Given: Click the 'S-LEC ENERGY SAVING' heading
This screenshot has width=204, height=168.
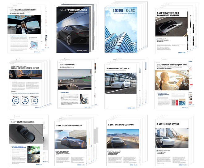Looking at the screenshot, I should [168, 124].
